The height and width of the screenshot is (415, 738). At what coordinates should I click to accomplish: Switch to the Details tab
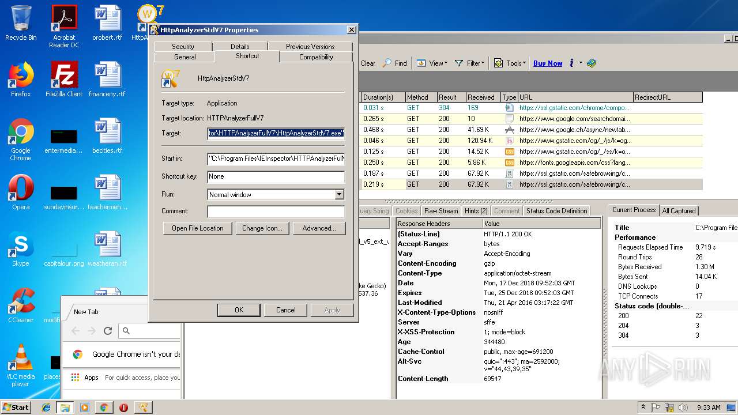240,46
